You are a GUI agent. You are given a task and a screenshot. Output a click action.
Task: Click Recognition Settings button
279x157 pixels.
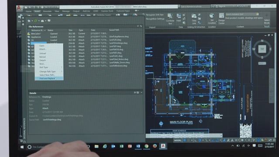155,19
